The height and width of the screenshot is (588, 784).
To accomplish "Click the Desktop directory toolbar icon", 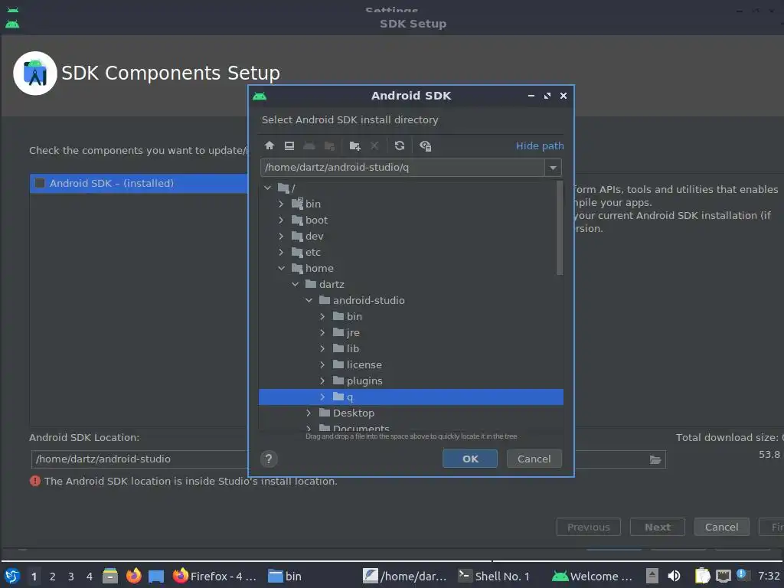I will 289,145.
